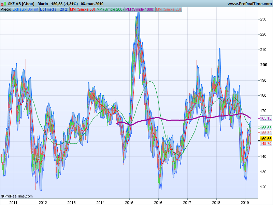Click the 130 price axis label

pos(263,172)
